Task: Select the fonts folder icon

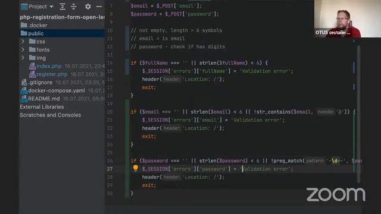Action: click(32, 49)
